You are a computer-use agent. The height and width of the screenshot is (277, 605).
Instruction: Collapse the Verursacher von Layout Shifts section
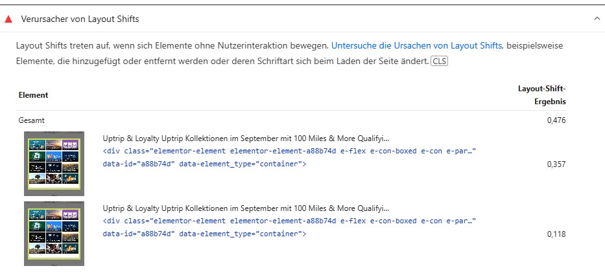point(597,19)
